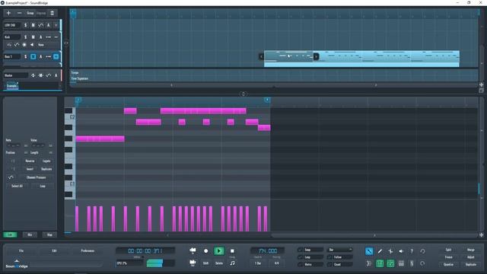Open the 4/4 time signature dropdown
Screen dimensions: 487x274
point(276,263)
